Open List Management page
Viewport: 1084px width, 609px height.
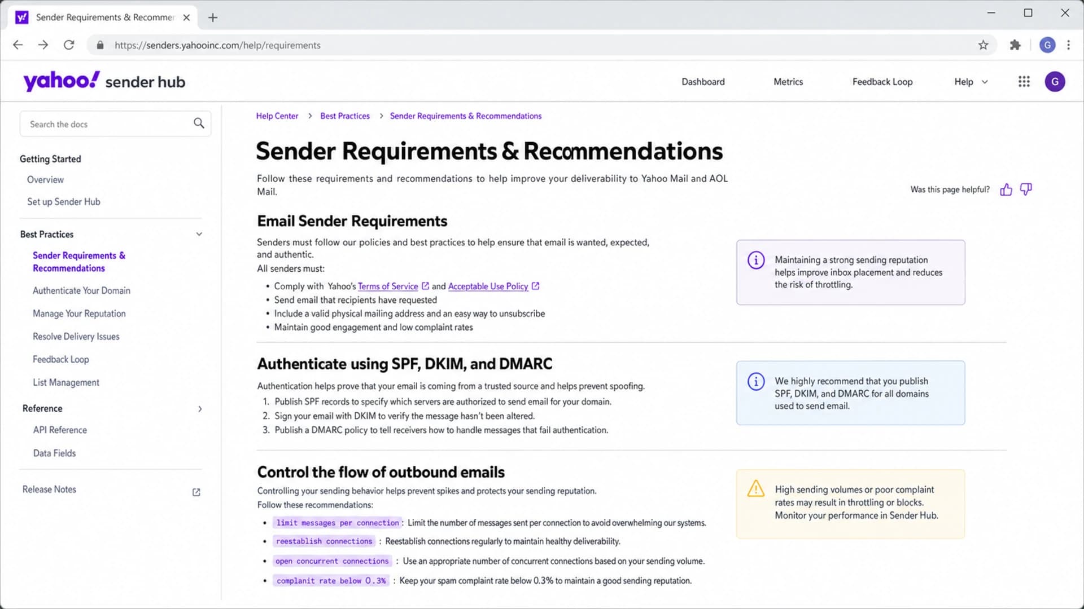[x=65, y=382]
